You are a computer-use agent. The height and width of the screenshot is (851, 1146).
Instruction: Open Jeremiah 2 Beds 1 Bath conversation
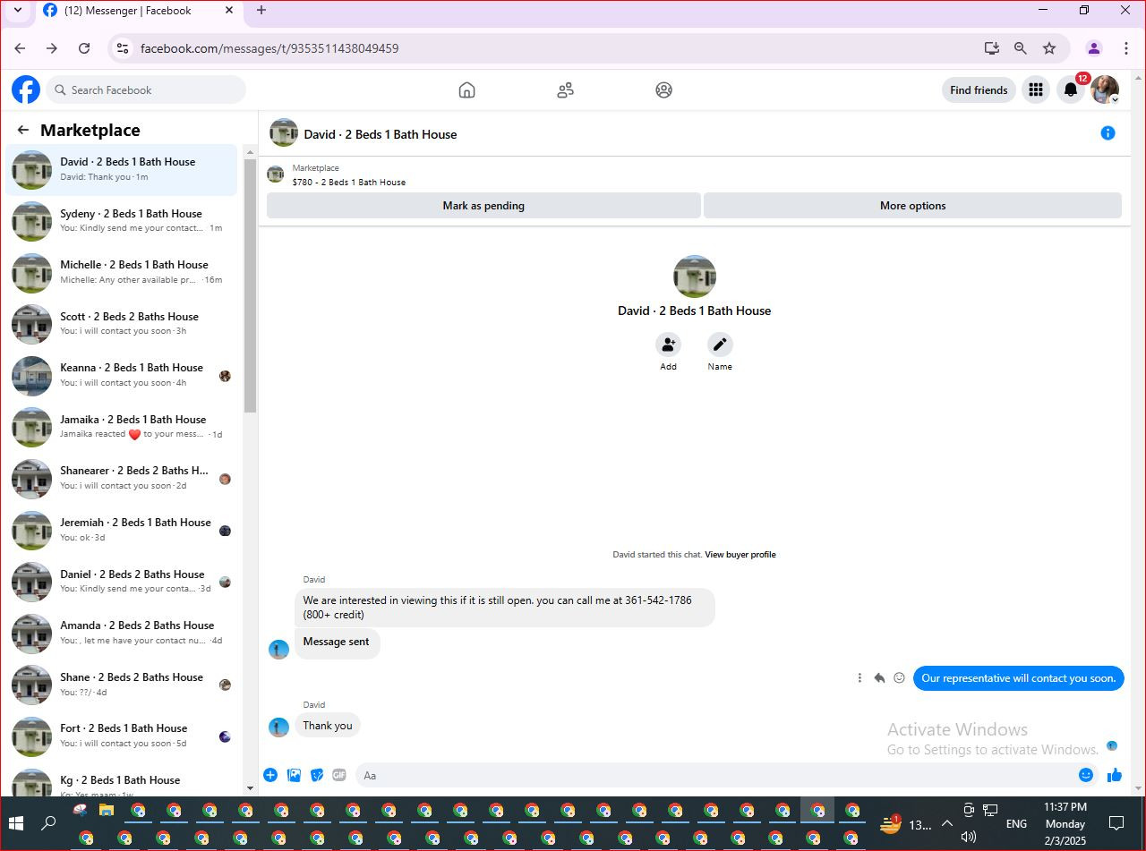121,531
